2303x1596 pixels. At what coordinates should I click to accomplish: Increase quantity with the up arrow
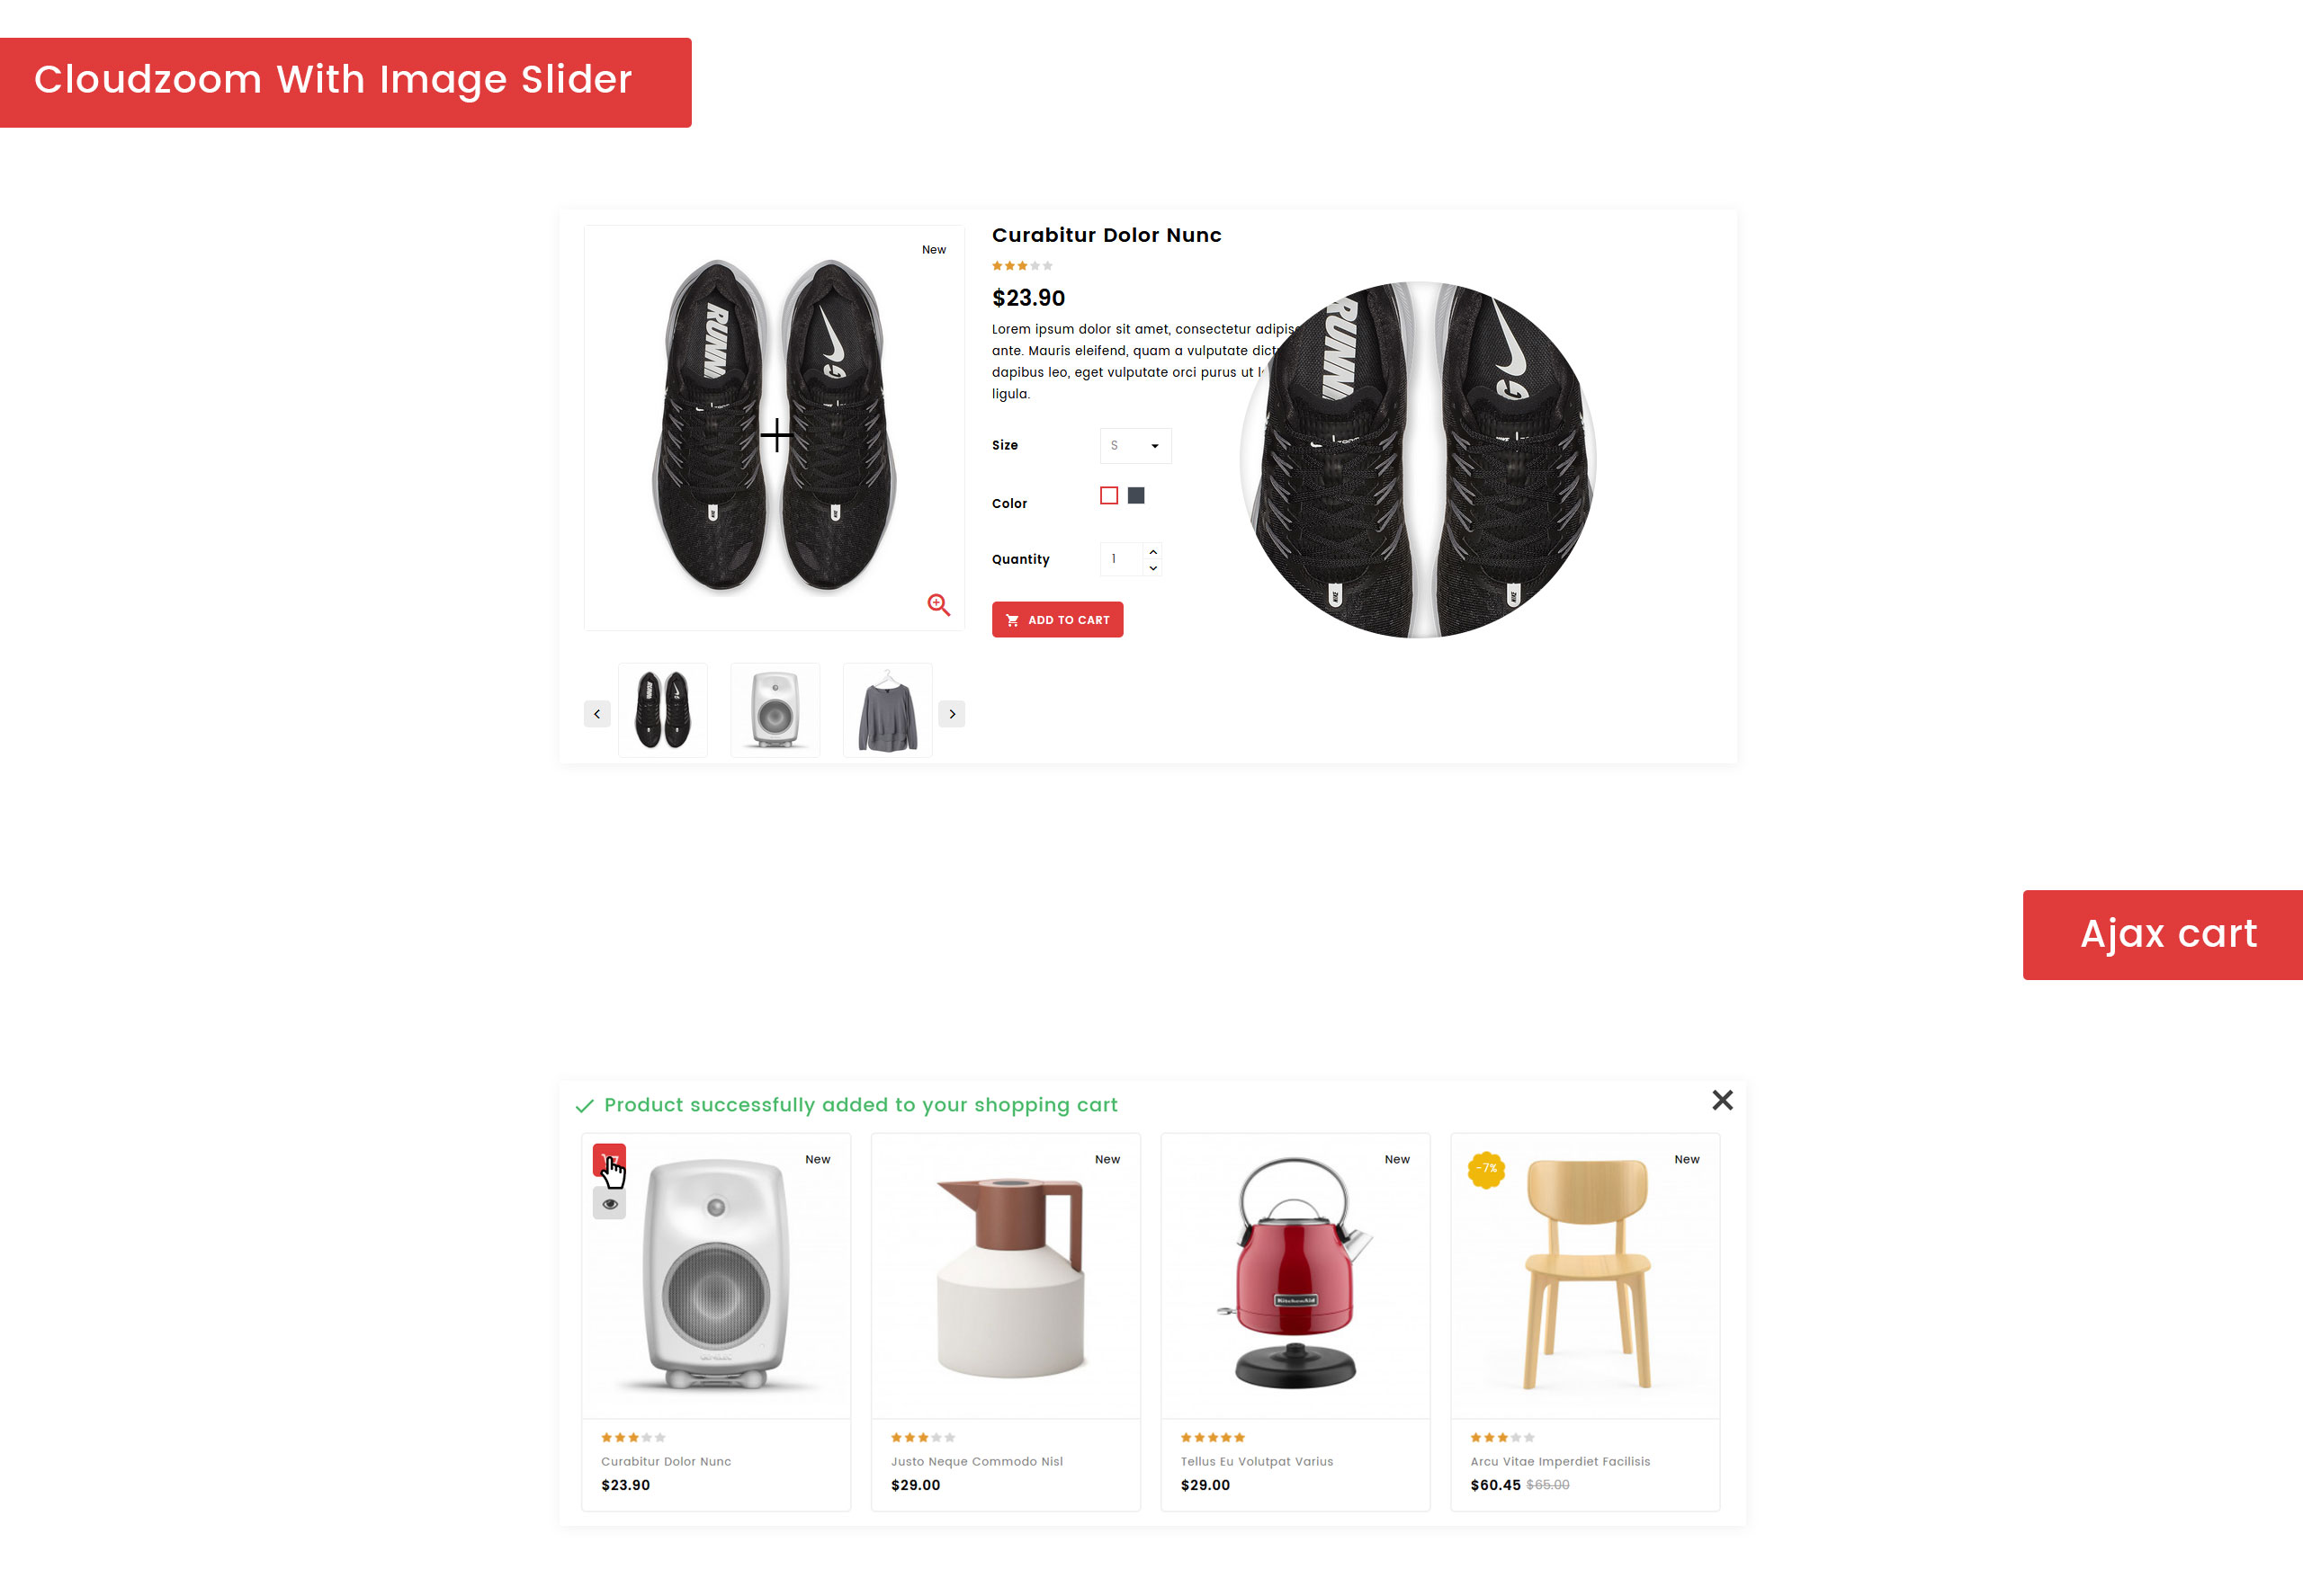point(1152,551)
